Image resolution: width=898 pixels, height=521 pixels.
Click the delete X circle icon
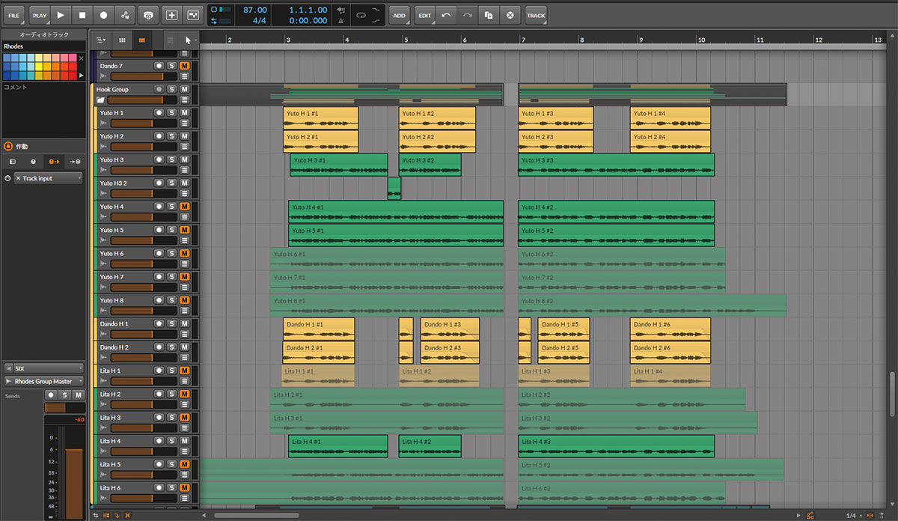click(510, 14)
